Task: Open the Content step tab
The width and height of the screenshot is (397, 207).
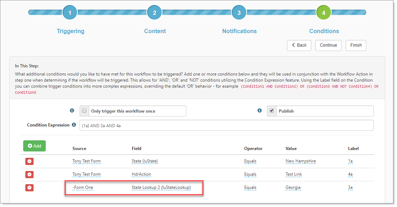Action: pyautogui.click(x=155, y=31)
